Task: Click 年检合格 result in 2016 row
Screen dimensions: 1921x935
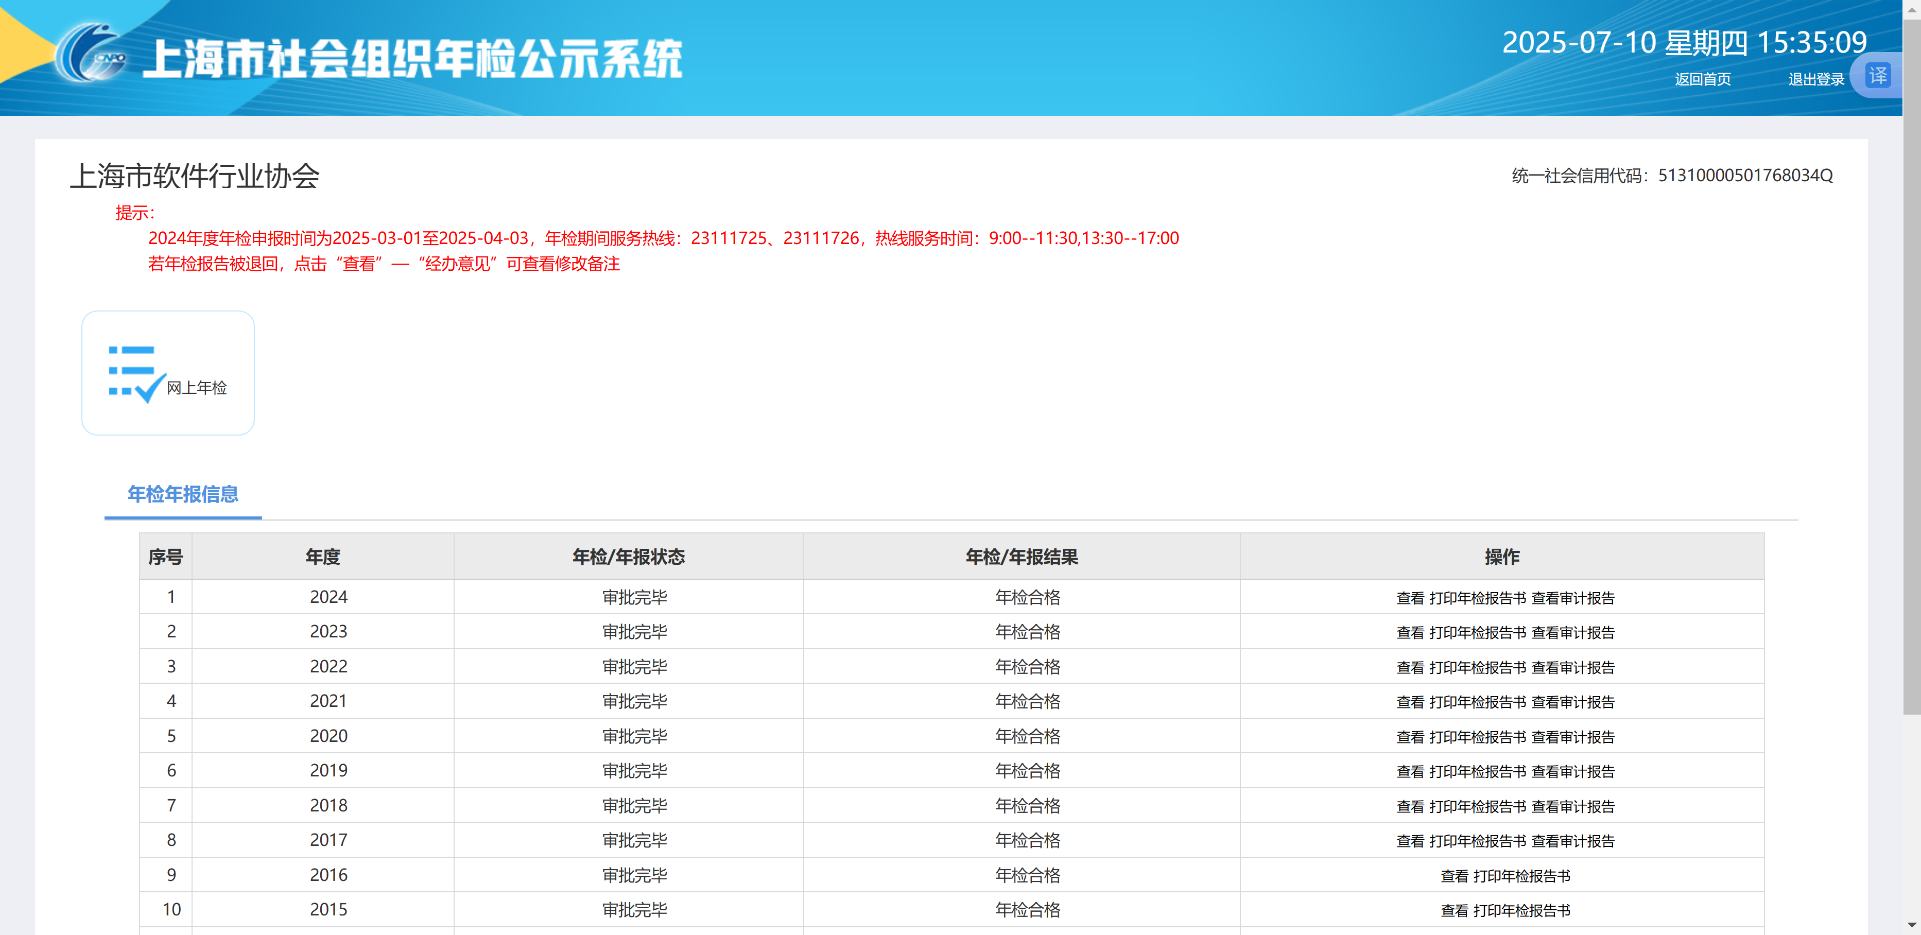Action: (x=1028, y=875)
